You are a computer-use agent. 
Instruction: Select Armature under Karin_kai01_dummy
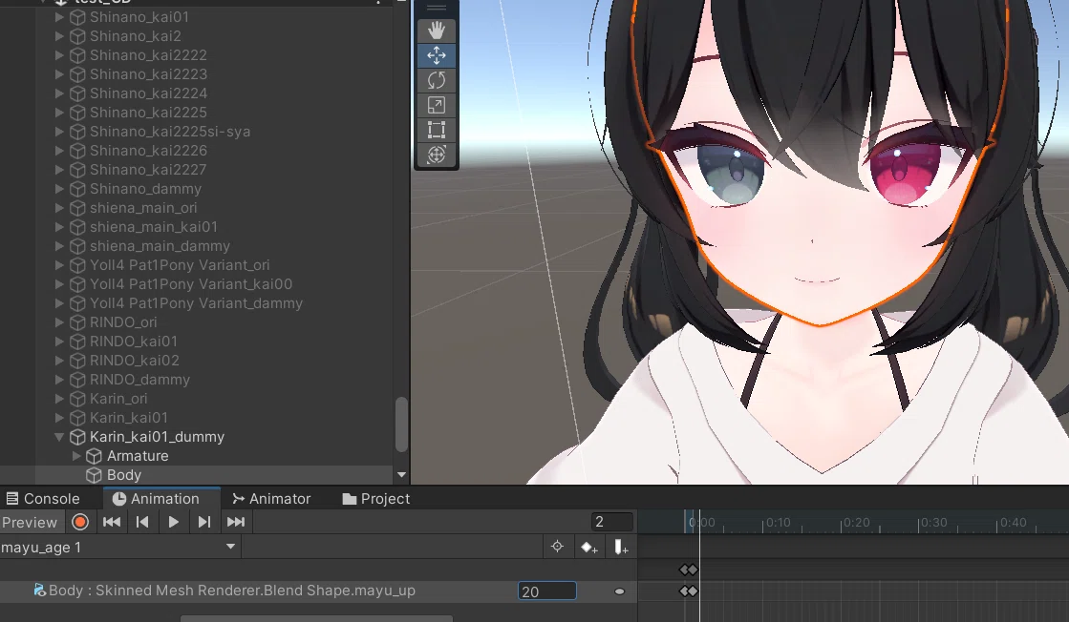point(137,456)
